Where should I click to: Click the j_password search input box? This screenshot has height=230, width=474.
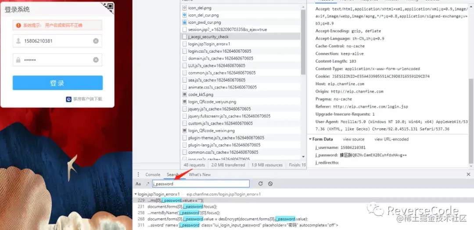point(201,183)
